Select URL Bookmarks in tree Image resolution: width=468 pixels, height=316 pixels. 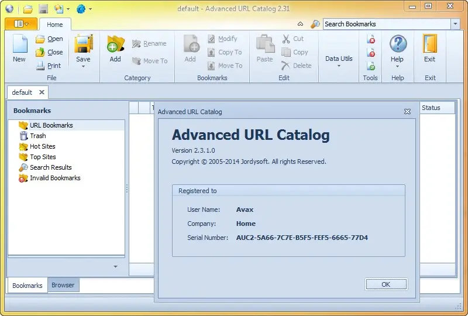coord(51,125)
